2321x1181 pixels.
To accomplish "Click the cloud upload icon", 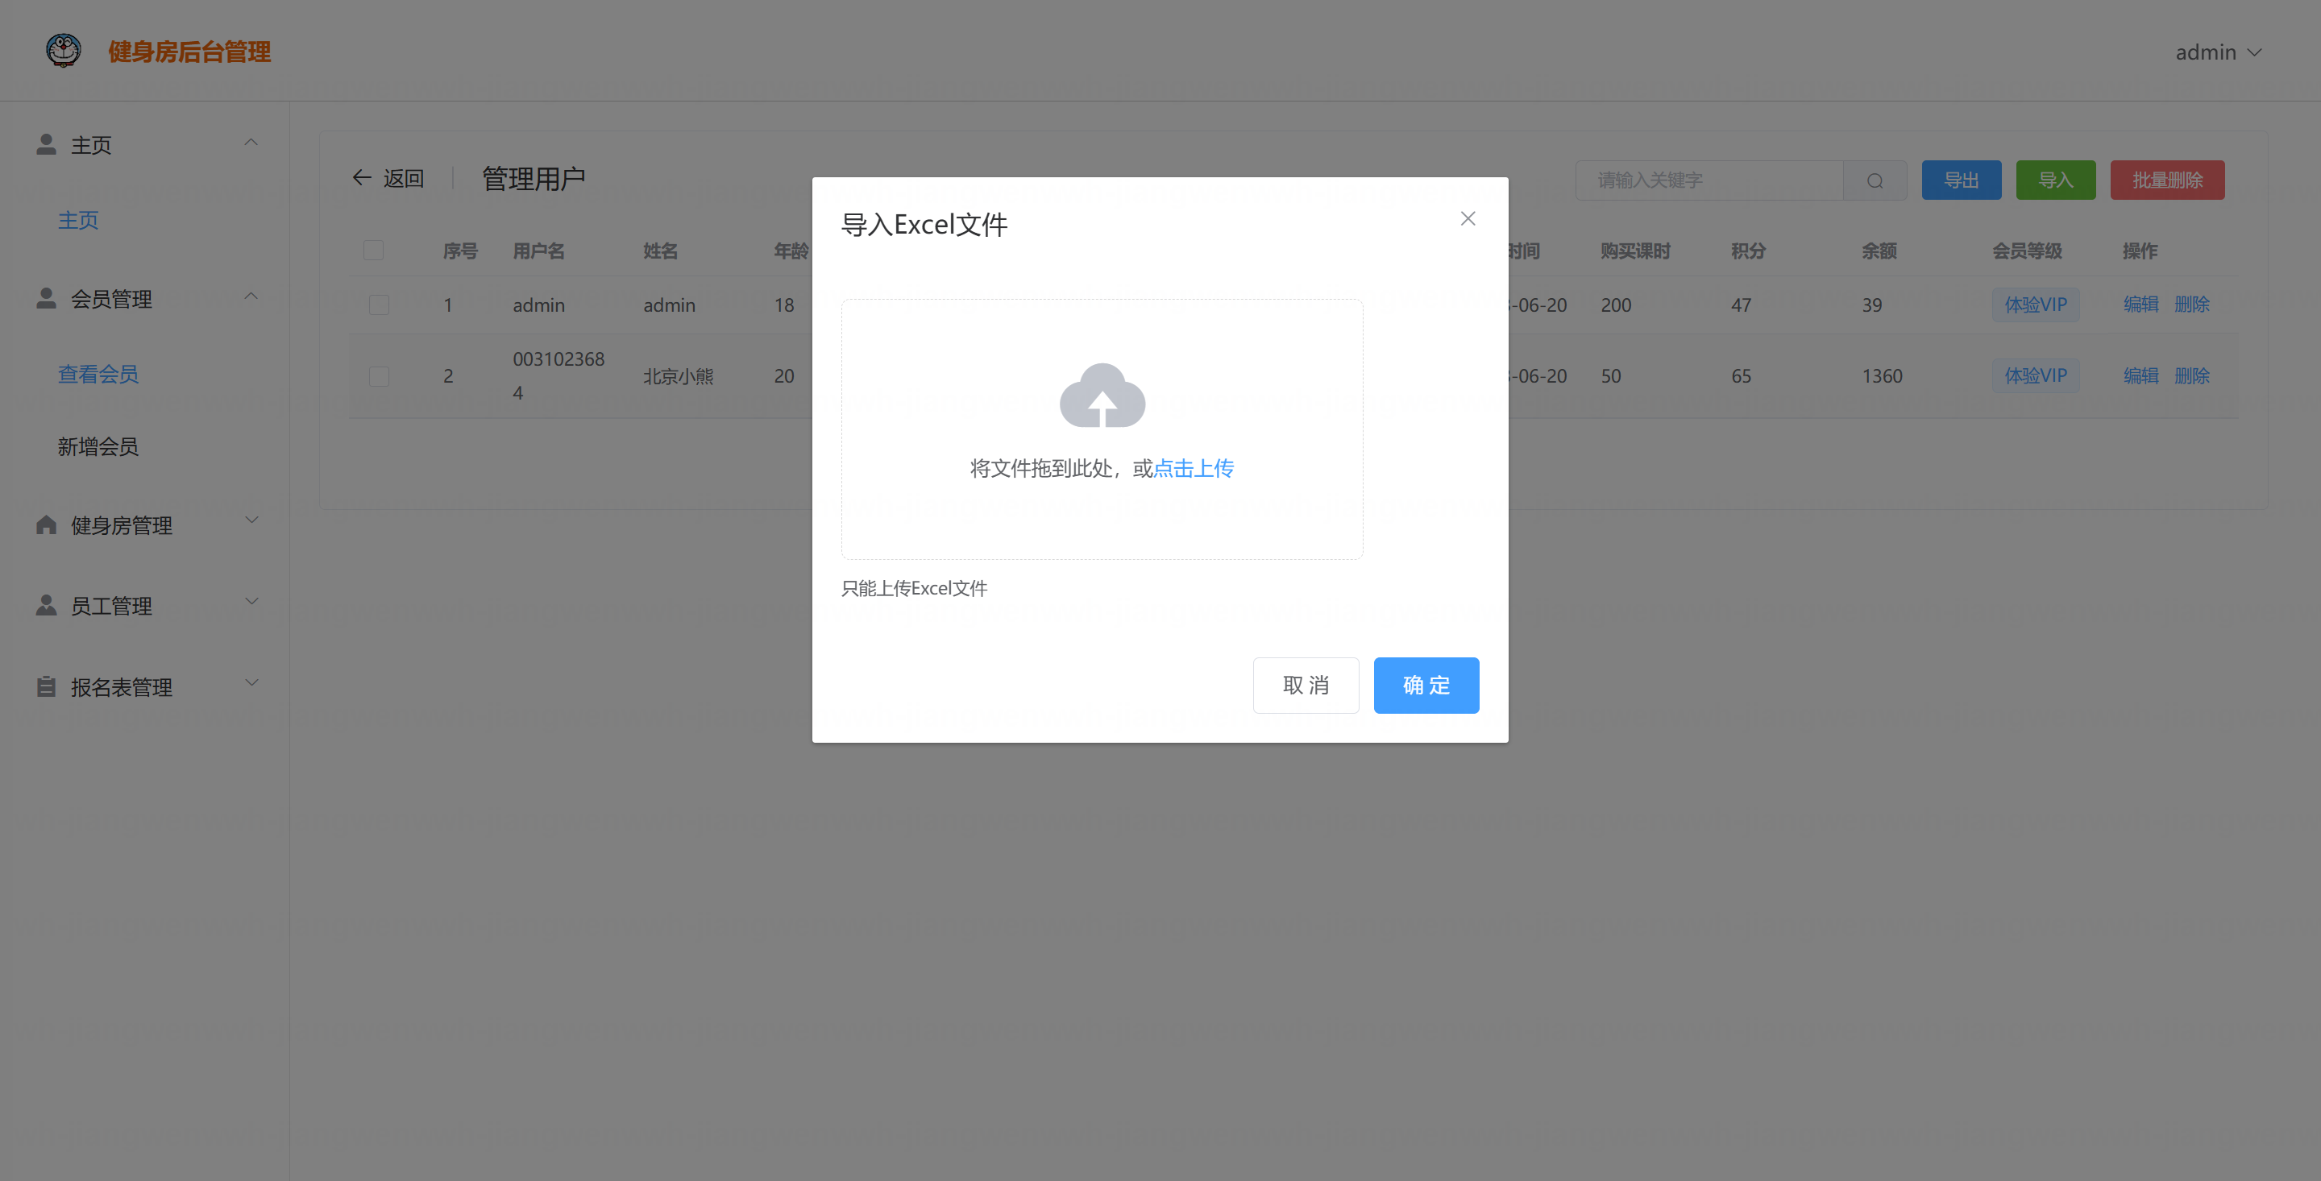I will [x=1101, y=396].
